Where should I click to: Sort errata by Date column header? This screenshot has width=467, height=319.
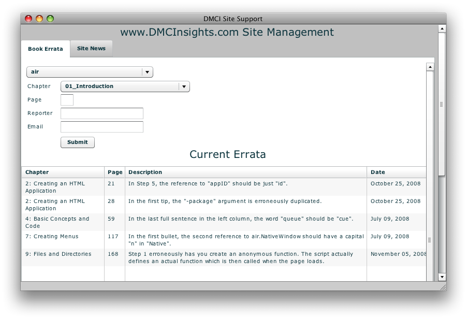[396, 172]
